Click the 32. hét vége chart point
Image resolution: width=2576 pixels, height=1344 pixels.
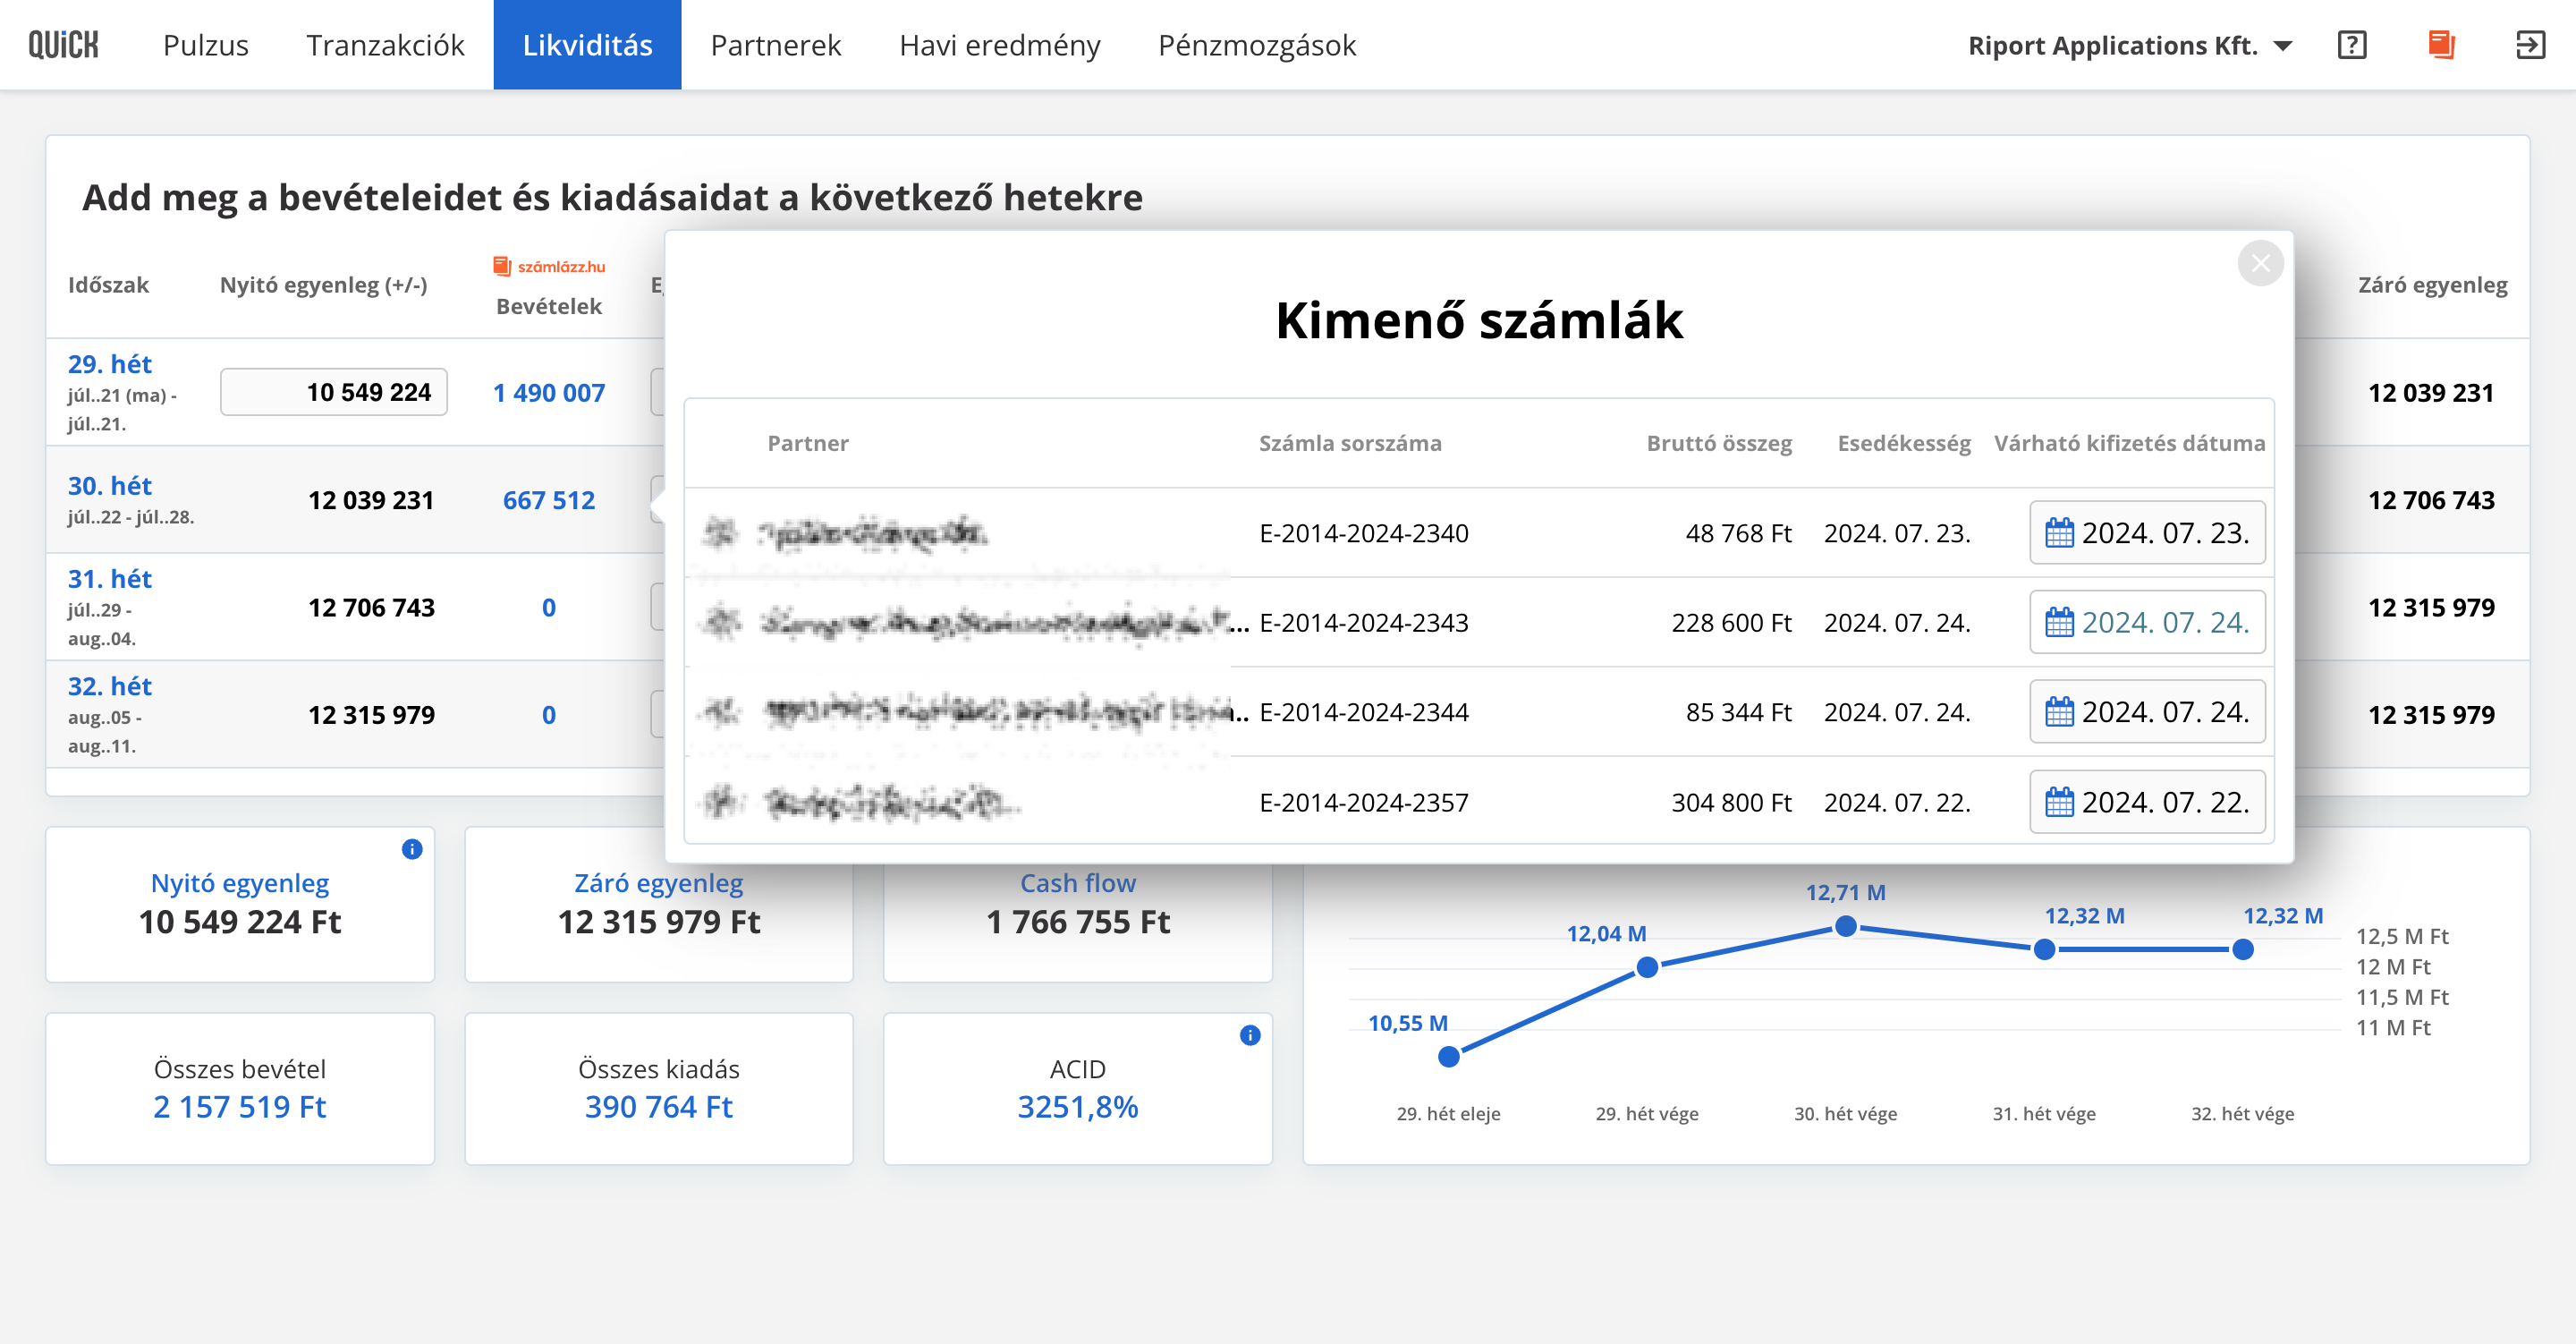click(x=2243, y=949)
